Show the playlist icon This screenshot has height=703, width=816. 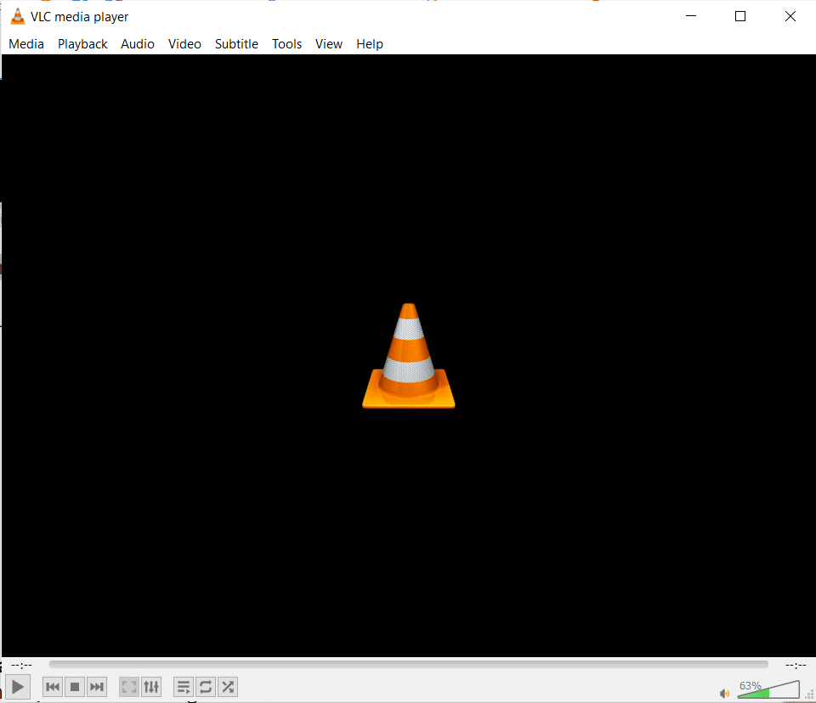coord(184,687)
